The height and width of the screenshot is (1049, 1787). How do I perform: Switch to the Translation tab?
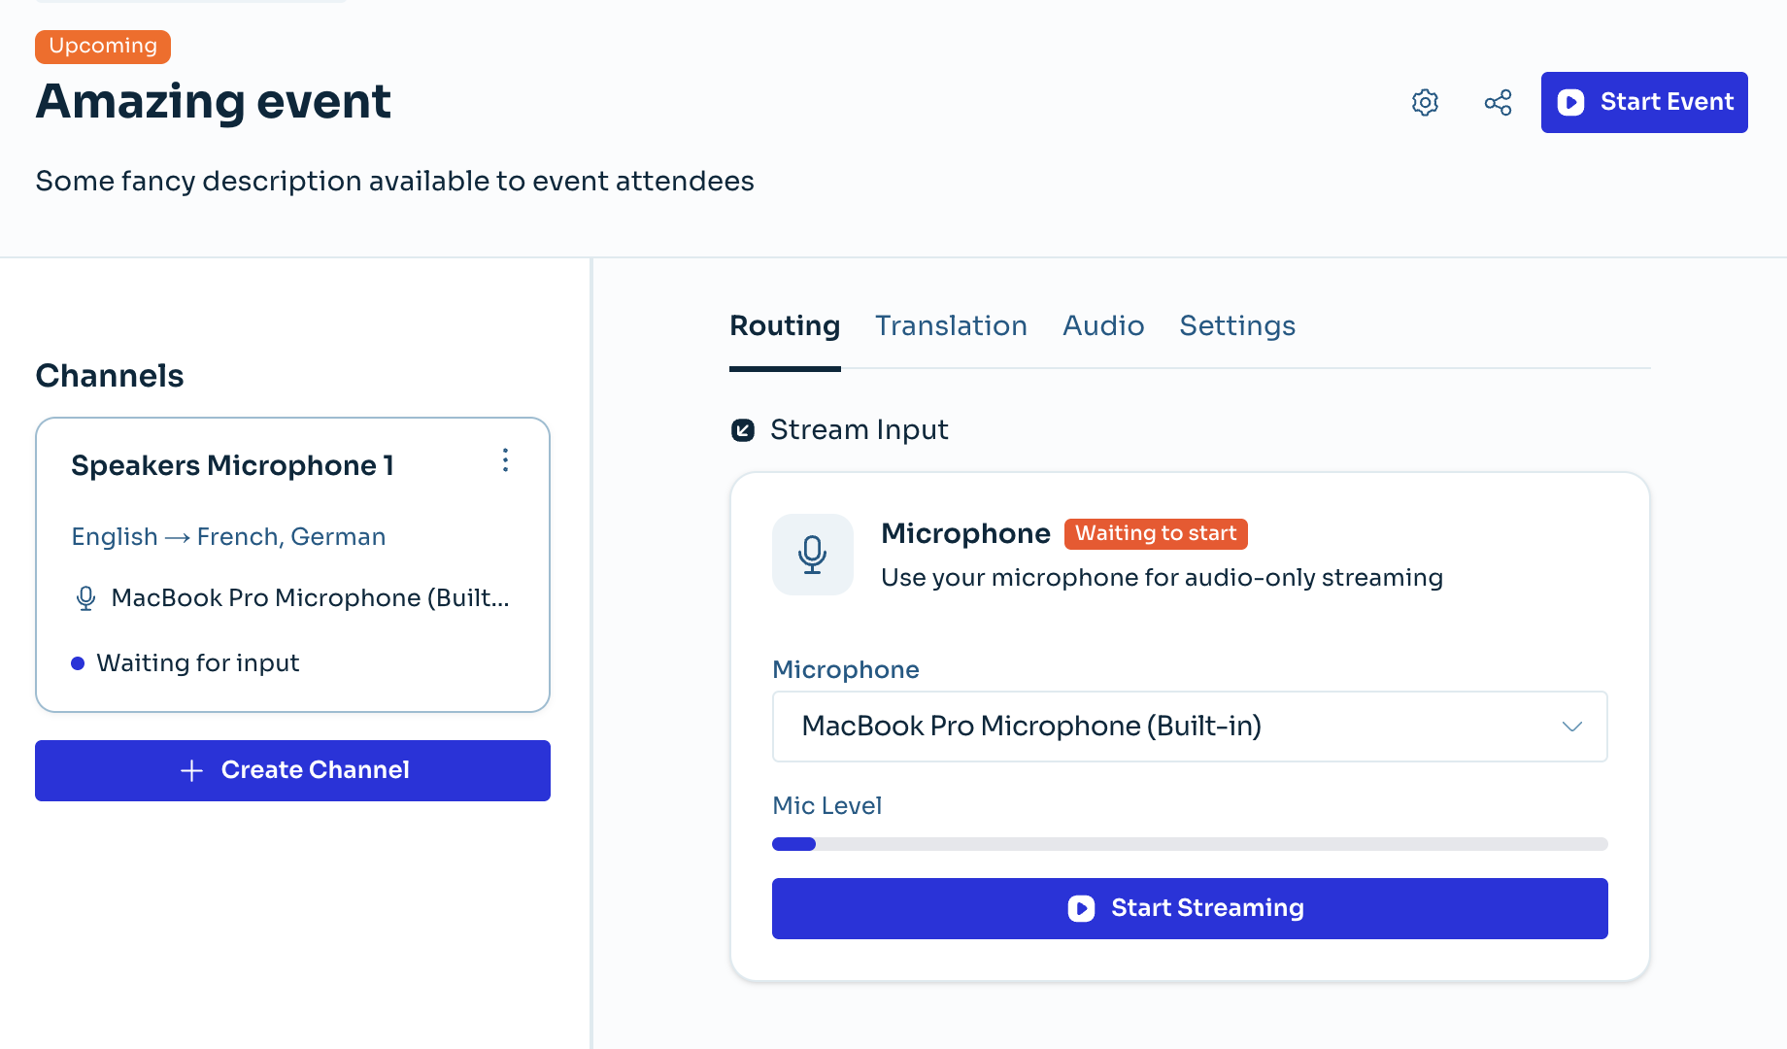click(951, 326)
